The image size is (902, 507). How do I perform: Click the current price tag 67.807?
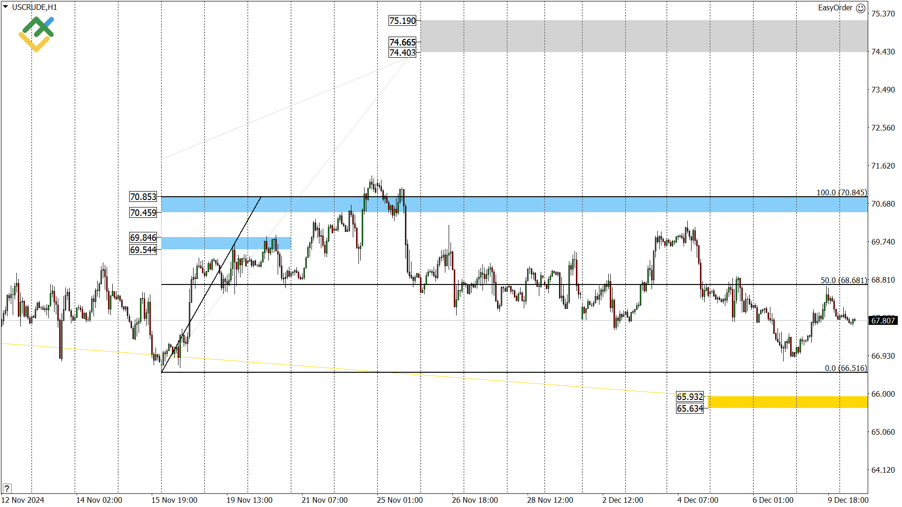pyautogui.click(x=883, y=321)
